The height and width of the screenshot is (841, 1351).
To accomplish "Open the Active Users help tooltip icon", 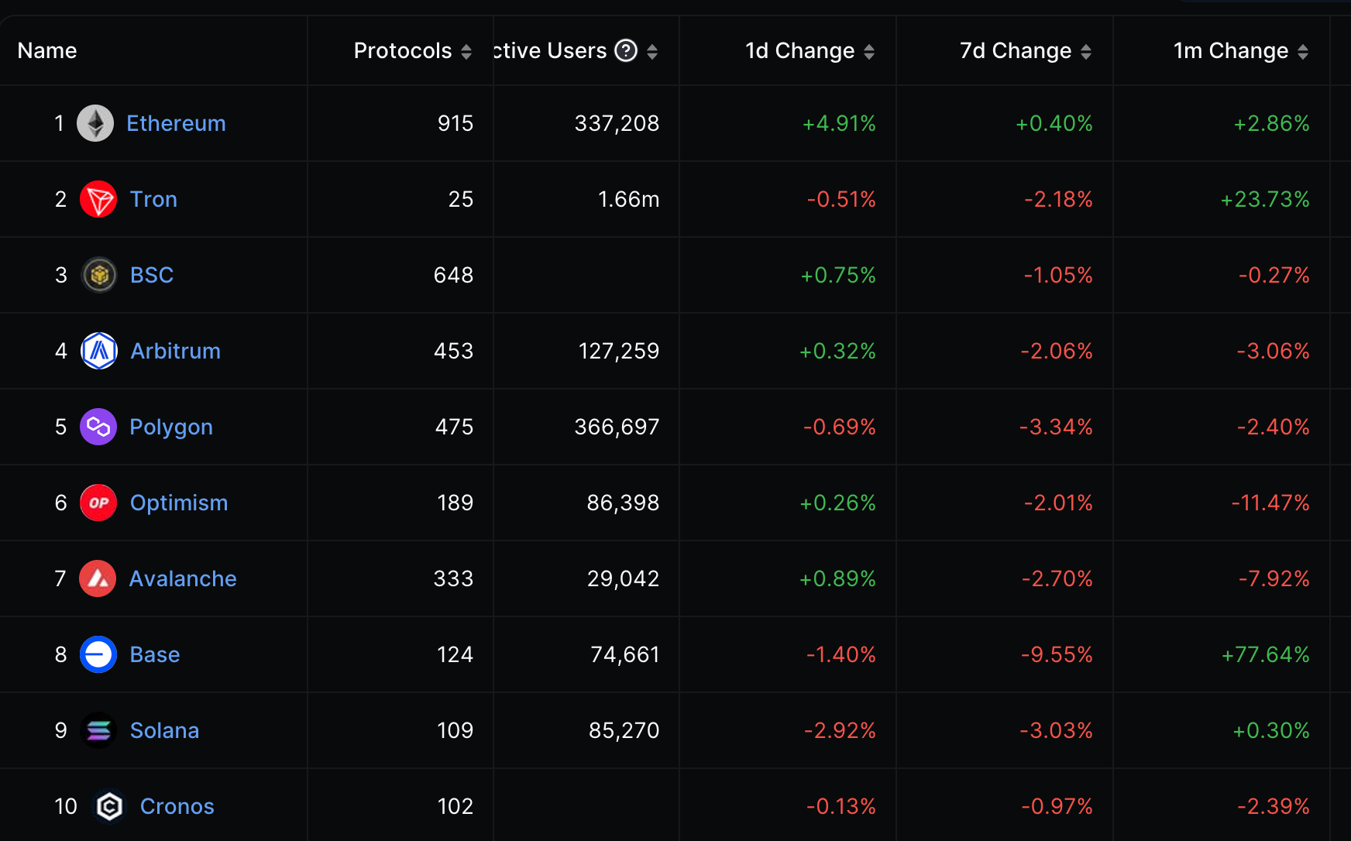I will pos(626,51).
